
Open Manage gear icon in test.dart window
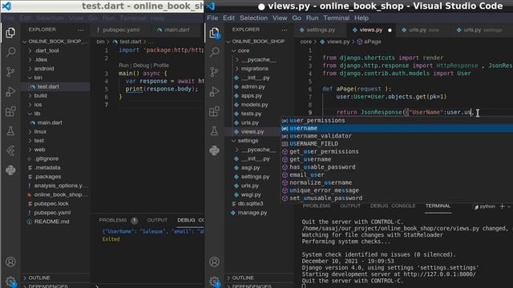click(x=10, y=282)
